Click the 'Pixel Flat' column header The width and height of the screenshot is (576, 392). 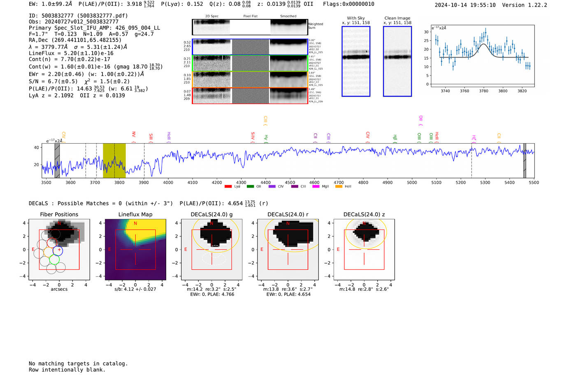coord(250,16)
